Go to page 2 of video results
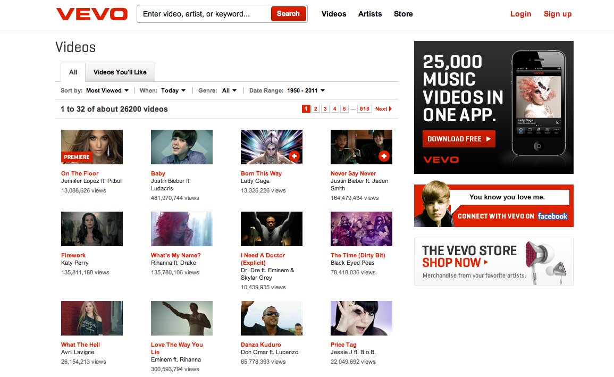The image size is (614, 377). pyautogui.click(x=315, y=108)
